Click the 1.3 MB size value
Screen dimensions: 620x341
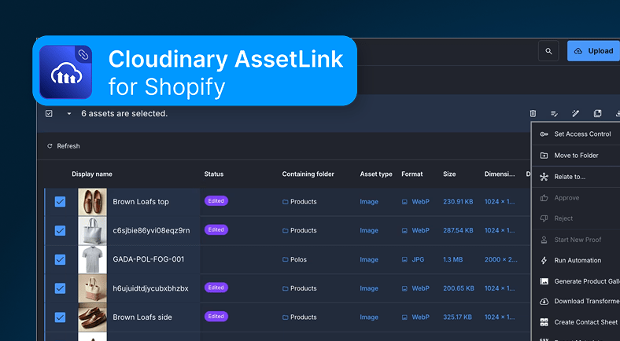[x=453, y=260]
